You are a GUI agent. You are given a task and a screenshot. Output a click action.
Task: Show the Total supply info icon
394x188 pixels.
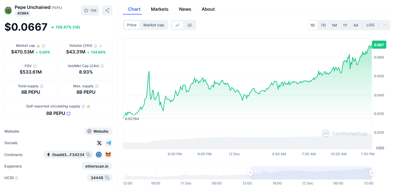(x=42, y=86)
